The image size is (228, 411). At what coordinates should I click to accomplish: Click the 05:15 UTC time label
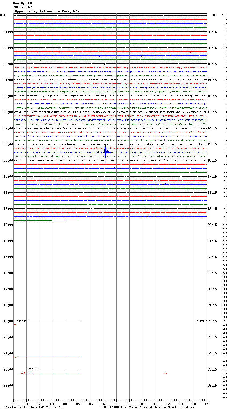click(x=212, y=369)
